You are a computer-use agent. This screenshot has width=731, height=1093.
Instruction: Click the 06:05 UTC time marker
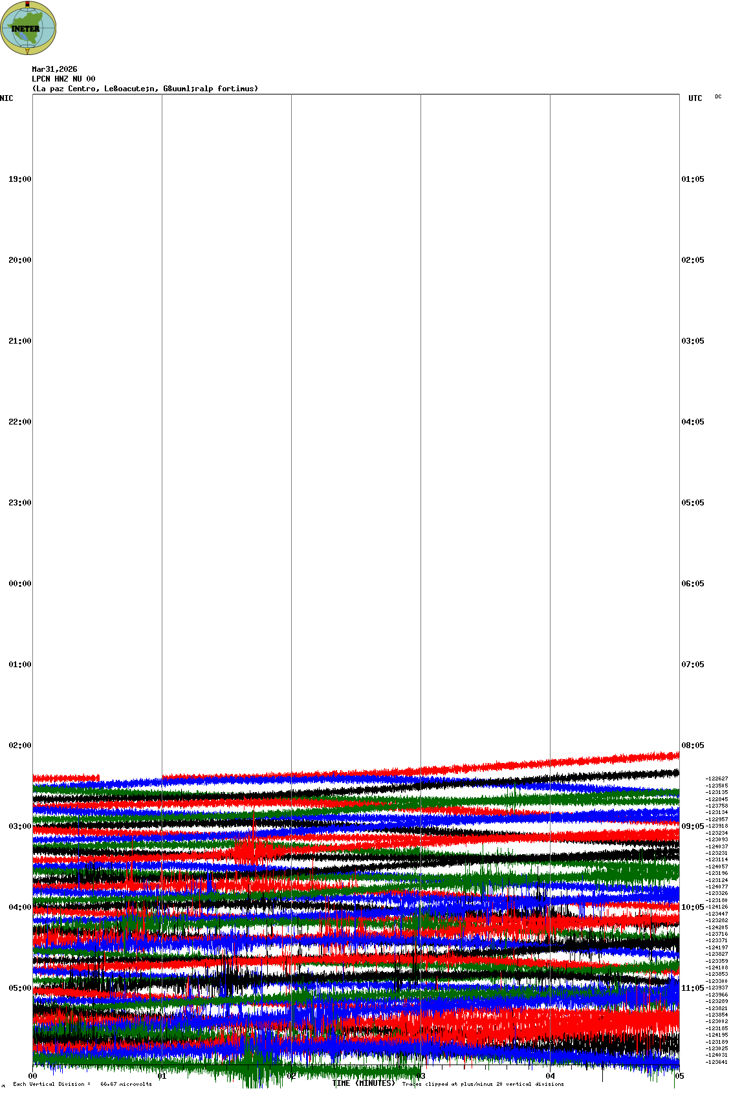point(693,584)
